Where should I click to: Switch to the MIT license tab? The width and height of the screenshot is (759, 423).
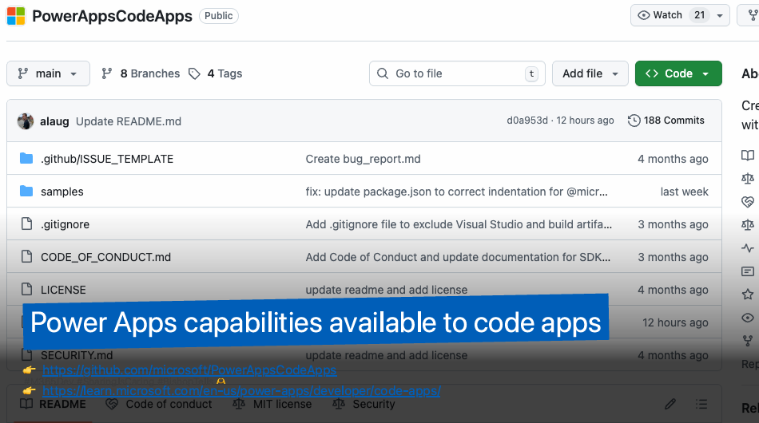coord(272,404)
